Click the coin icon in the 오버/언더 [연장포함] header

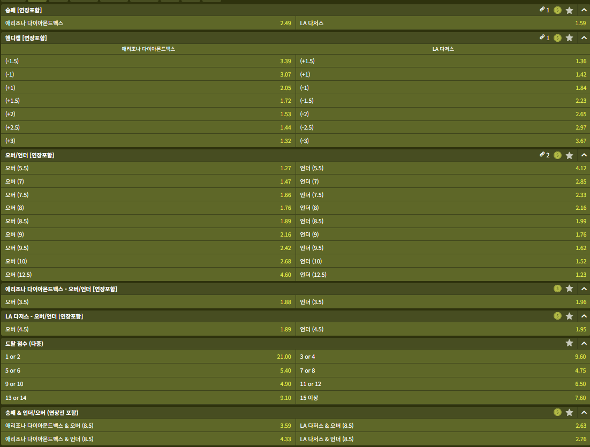pos(558,155)
